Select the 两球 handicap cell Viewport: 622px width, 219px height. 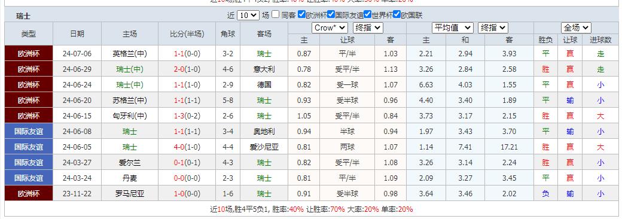click(347, 147)
